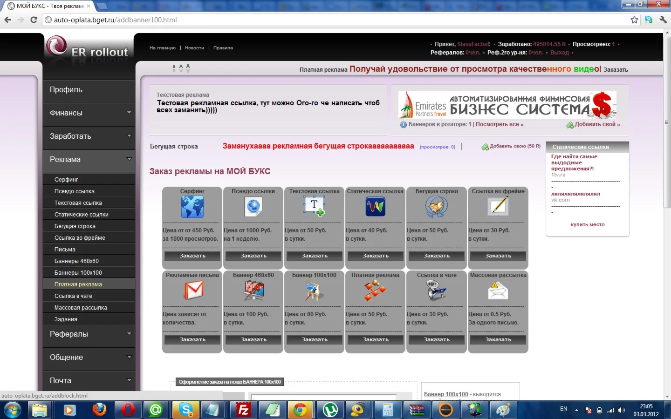Bookmark page with the star icon

pyautogui.click(x=634, y=20)
